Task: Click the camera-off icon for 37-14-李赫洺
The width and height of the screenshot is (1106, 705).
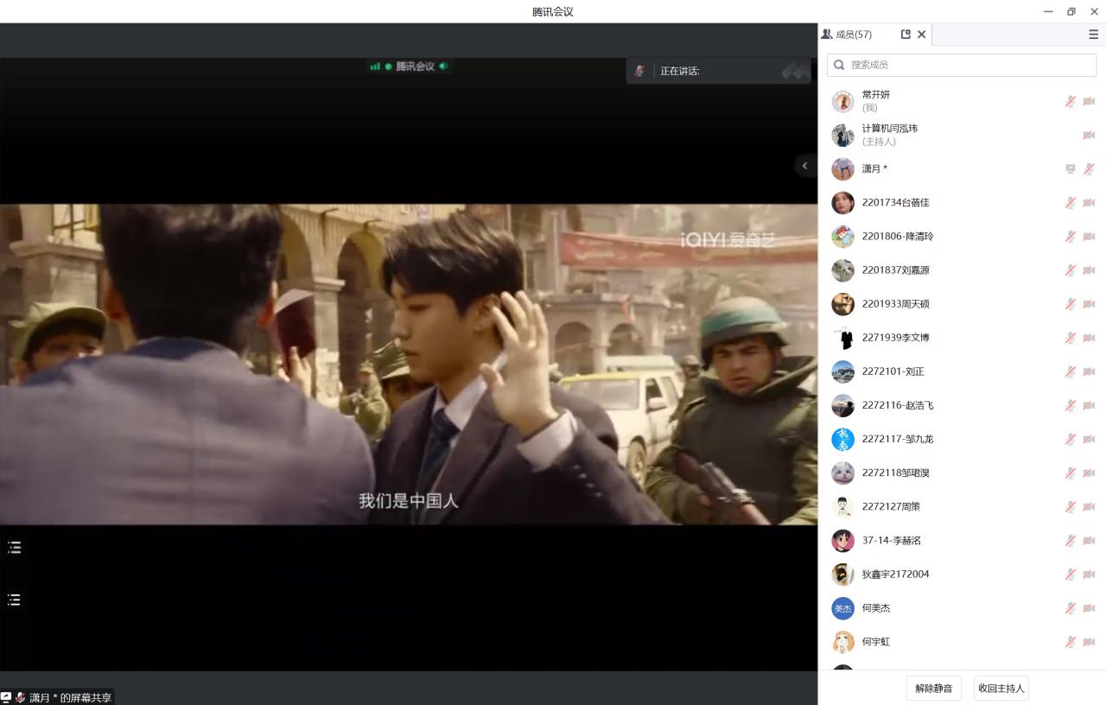Action: (1089, 541)
